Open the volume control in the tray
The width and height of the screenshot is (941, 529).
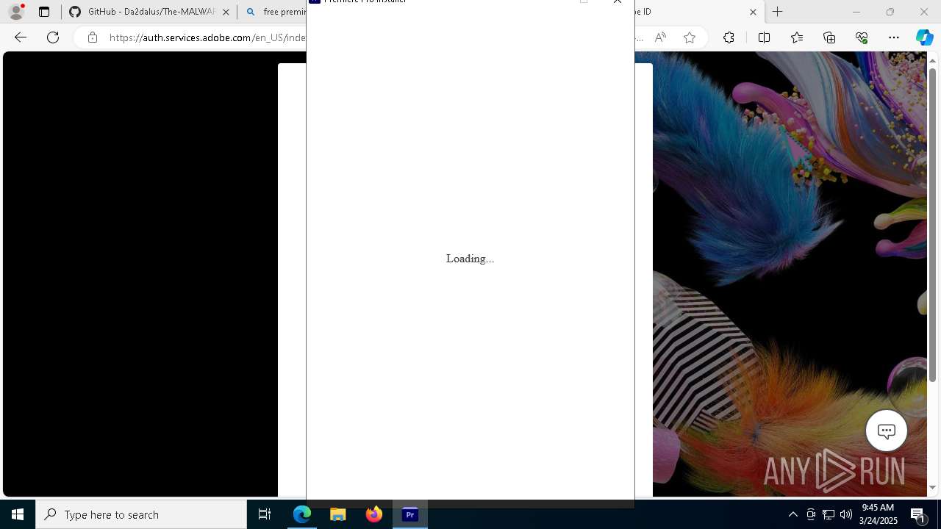click(846, 514)
